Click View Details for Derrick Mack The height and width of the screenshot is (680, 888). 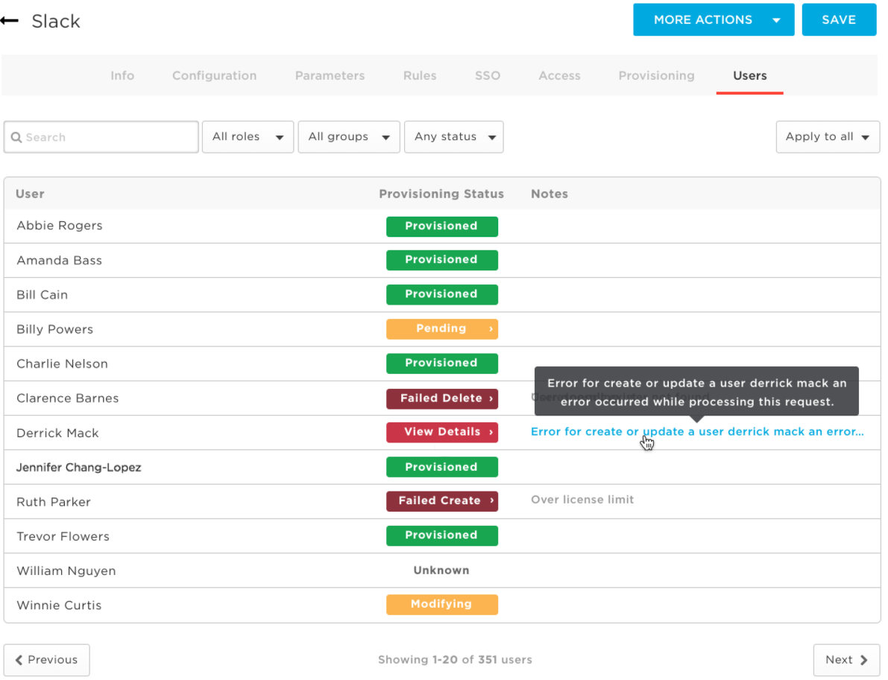click(x=441, y=432)
